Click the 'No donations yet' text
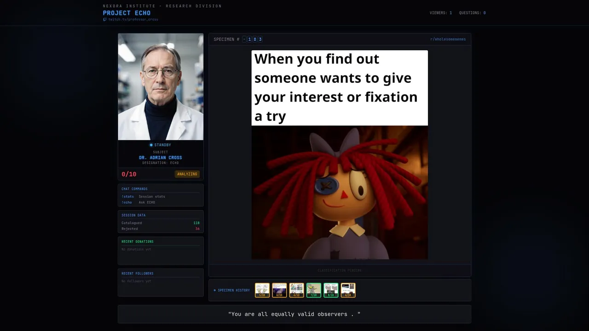Viewport: 589px width, 331px height. 136,249
